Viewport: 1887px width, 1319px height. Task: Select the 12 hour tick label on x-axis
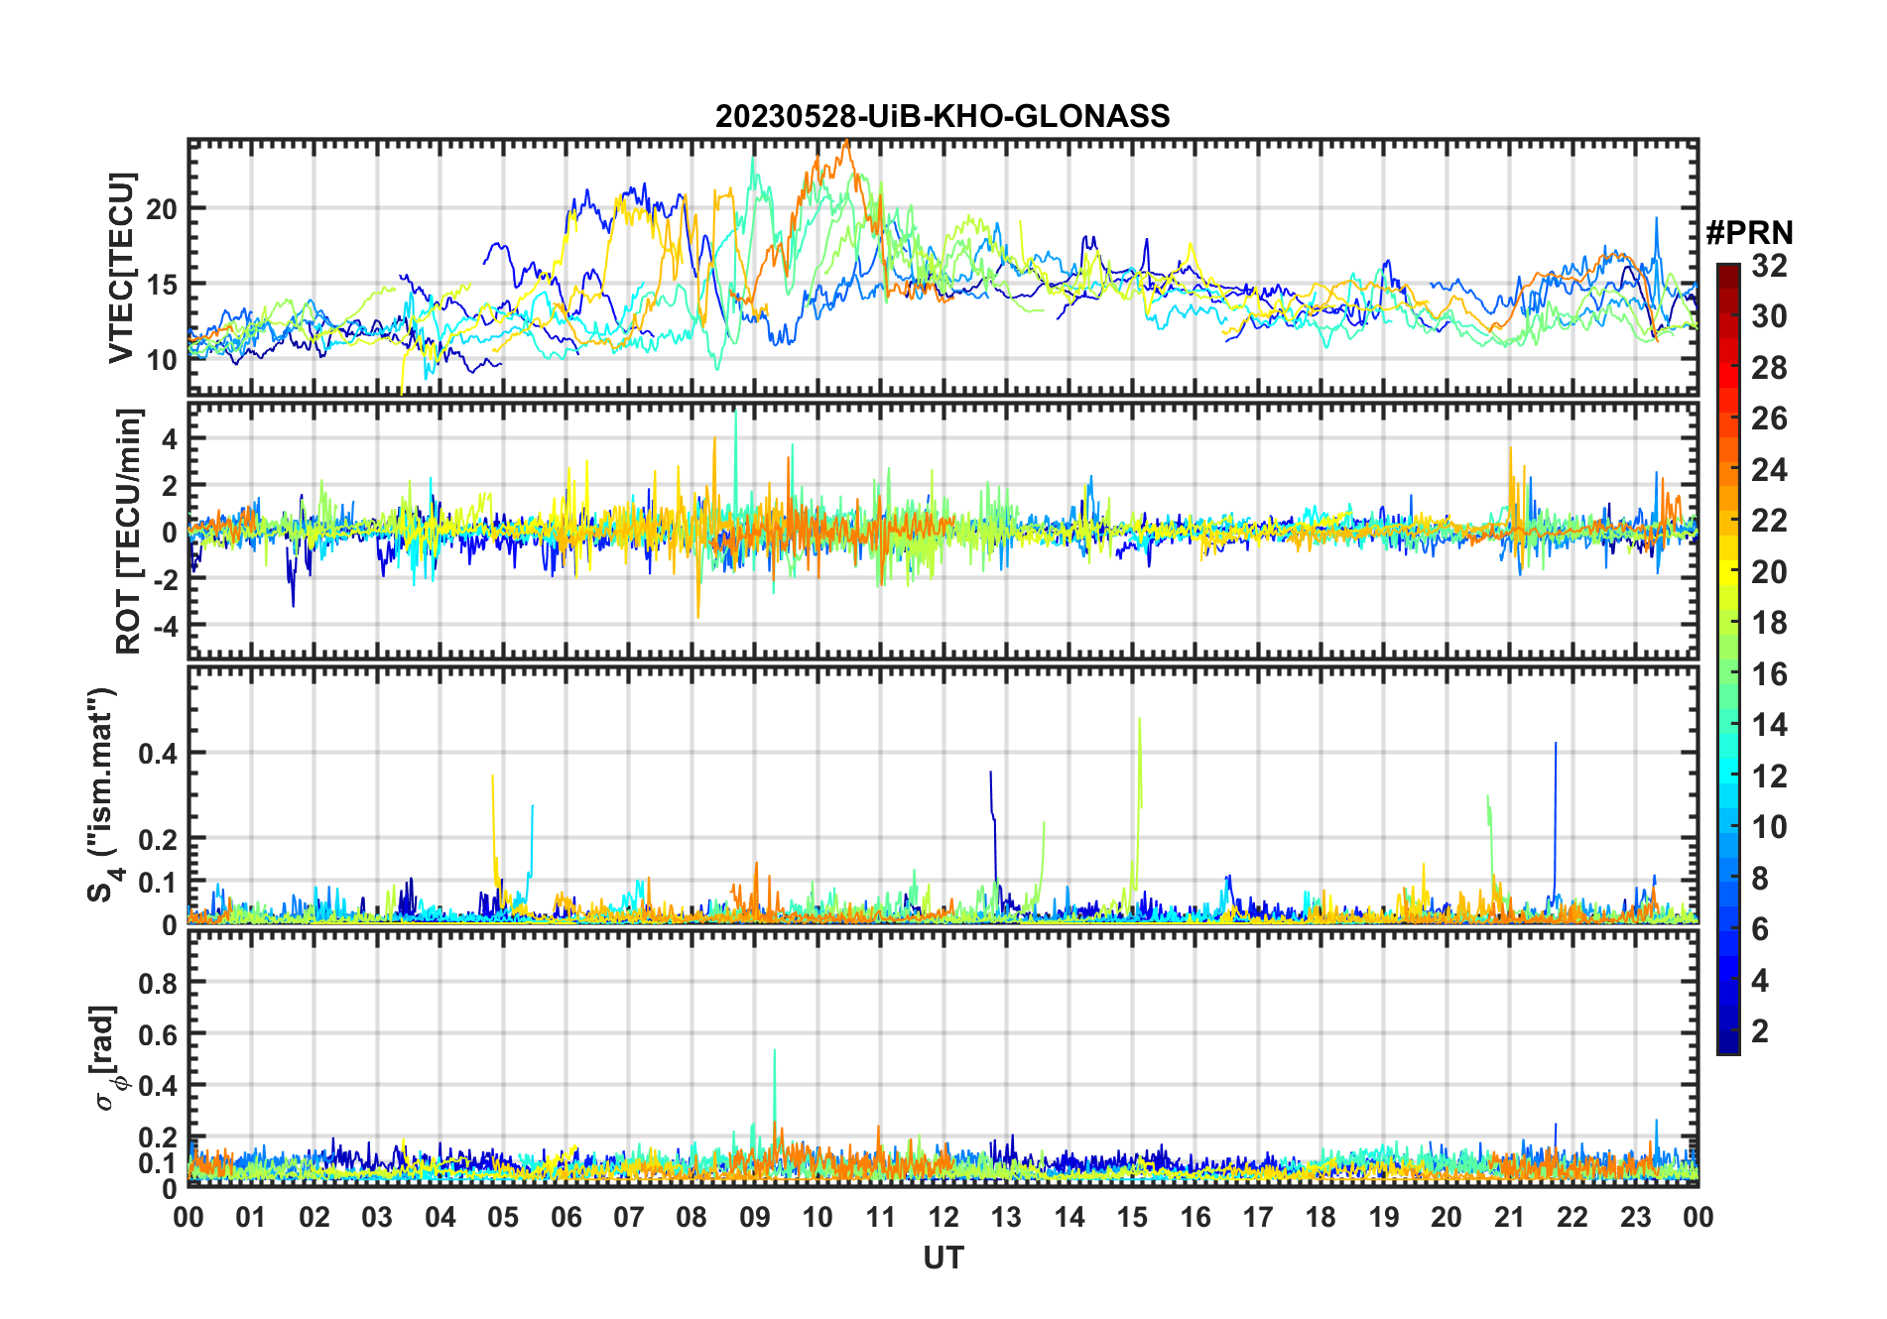pos(943,1217)
